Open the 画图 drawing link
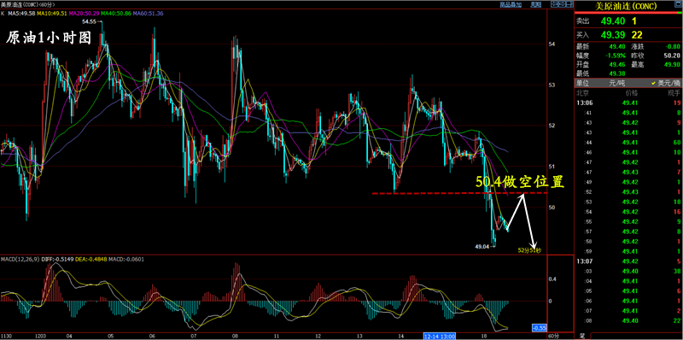Image resolution: width=683 pixels, height=340 pixels. (536, 5)
